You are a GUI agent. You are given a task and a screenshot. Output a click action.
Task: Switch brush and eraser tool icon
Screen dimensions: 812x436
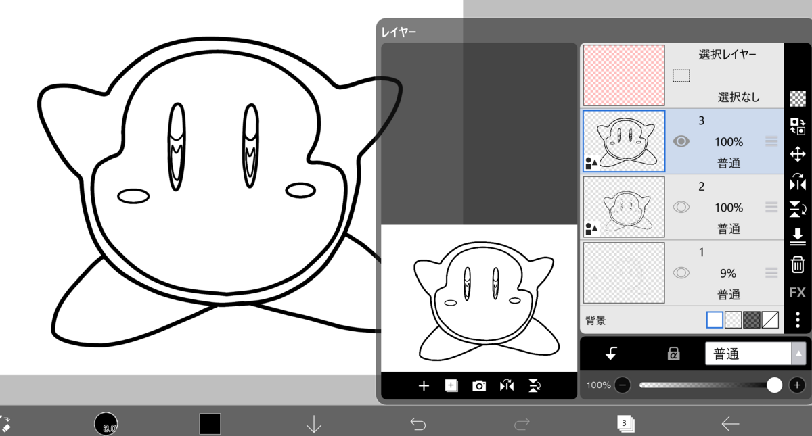5,424
